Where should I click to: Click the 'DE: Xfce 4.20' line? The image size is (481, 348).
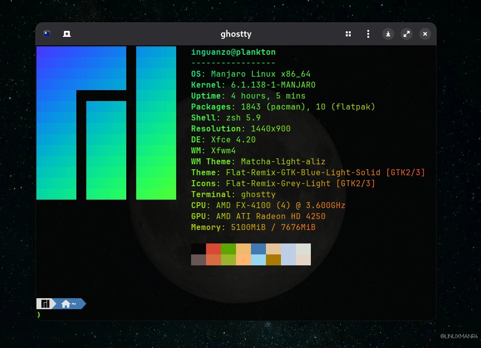coord(224,139)
